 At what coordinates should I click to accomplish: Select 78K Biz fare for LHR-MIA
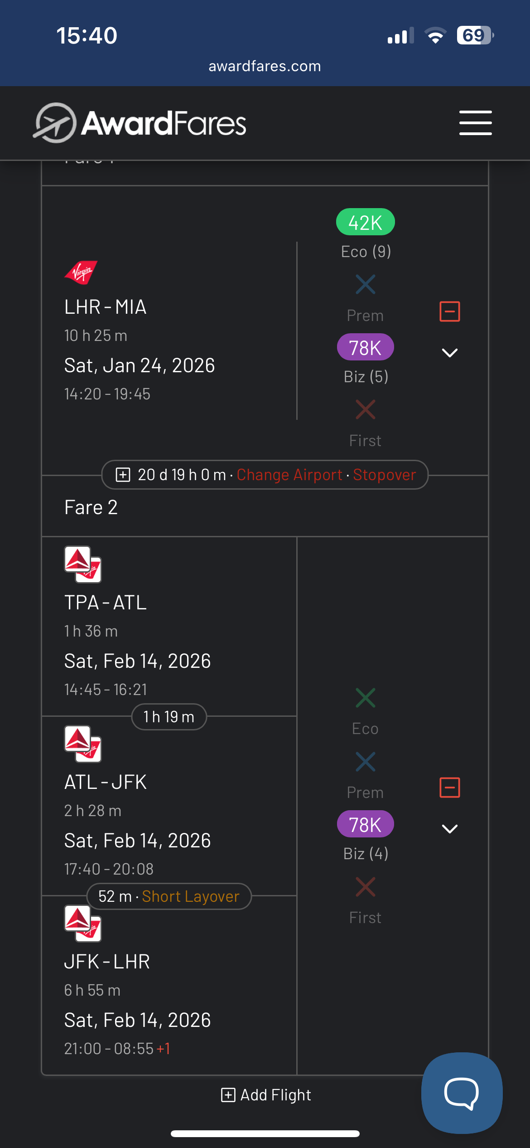(x=365, y=348)
